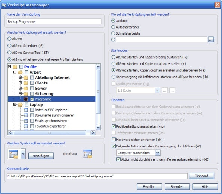
Task: Click the Dokumente synchronisieren profile icon
Action: [x=26, y=115]
